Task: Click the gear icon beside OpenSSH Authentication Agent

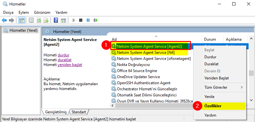Action: [x=113, y=83]
